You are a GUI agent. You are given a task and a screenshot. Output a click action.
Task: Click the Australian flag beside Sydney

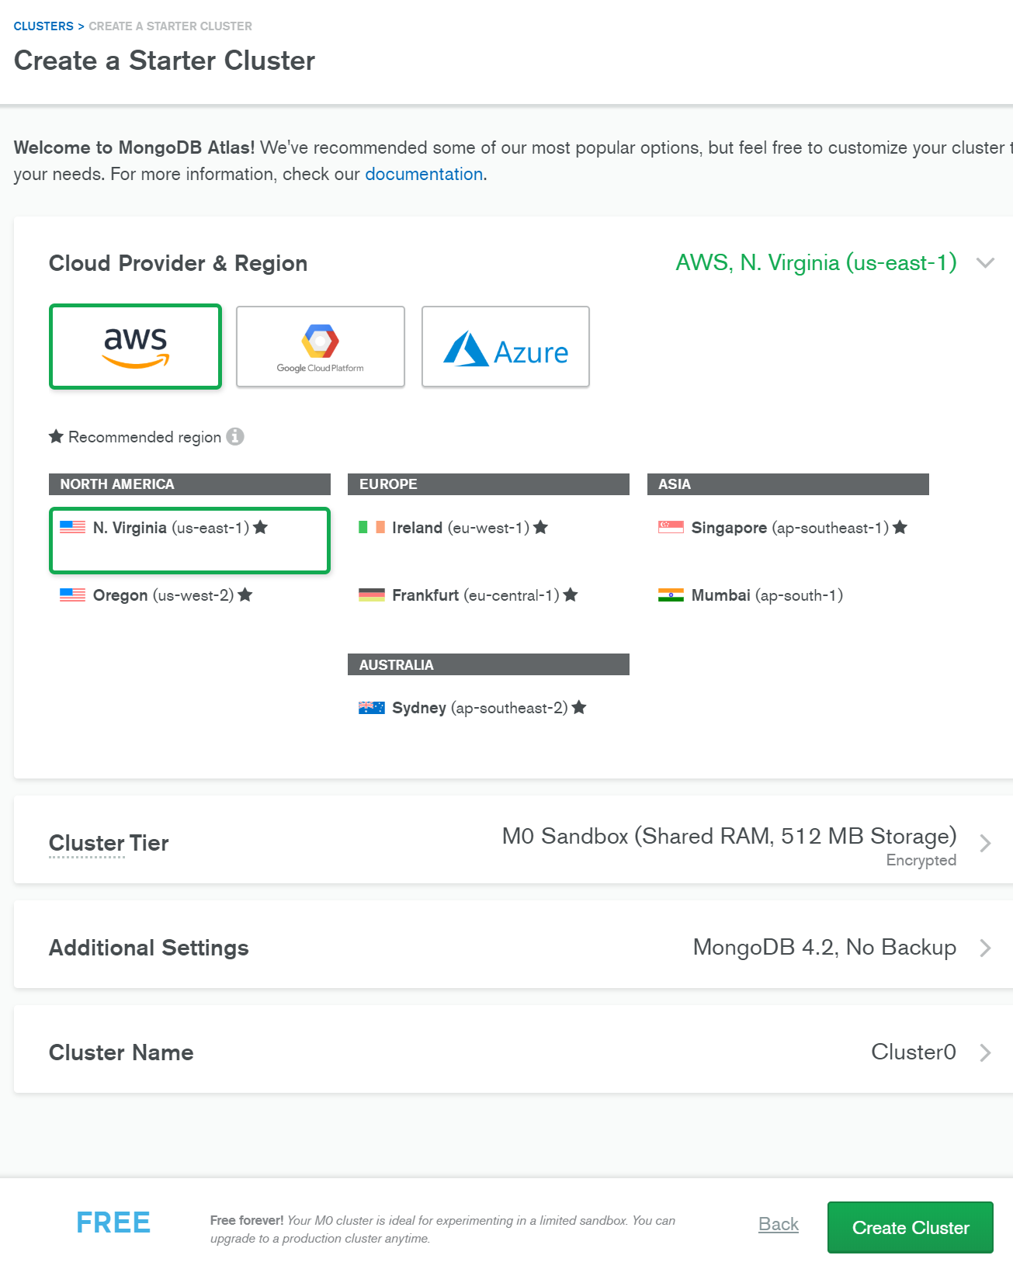pyautogui.click(x=371, y=708)
